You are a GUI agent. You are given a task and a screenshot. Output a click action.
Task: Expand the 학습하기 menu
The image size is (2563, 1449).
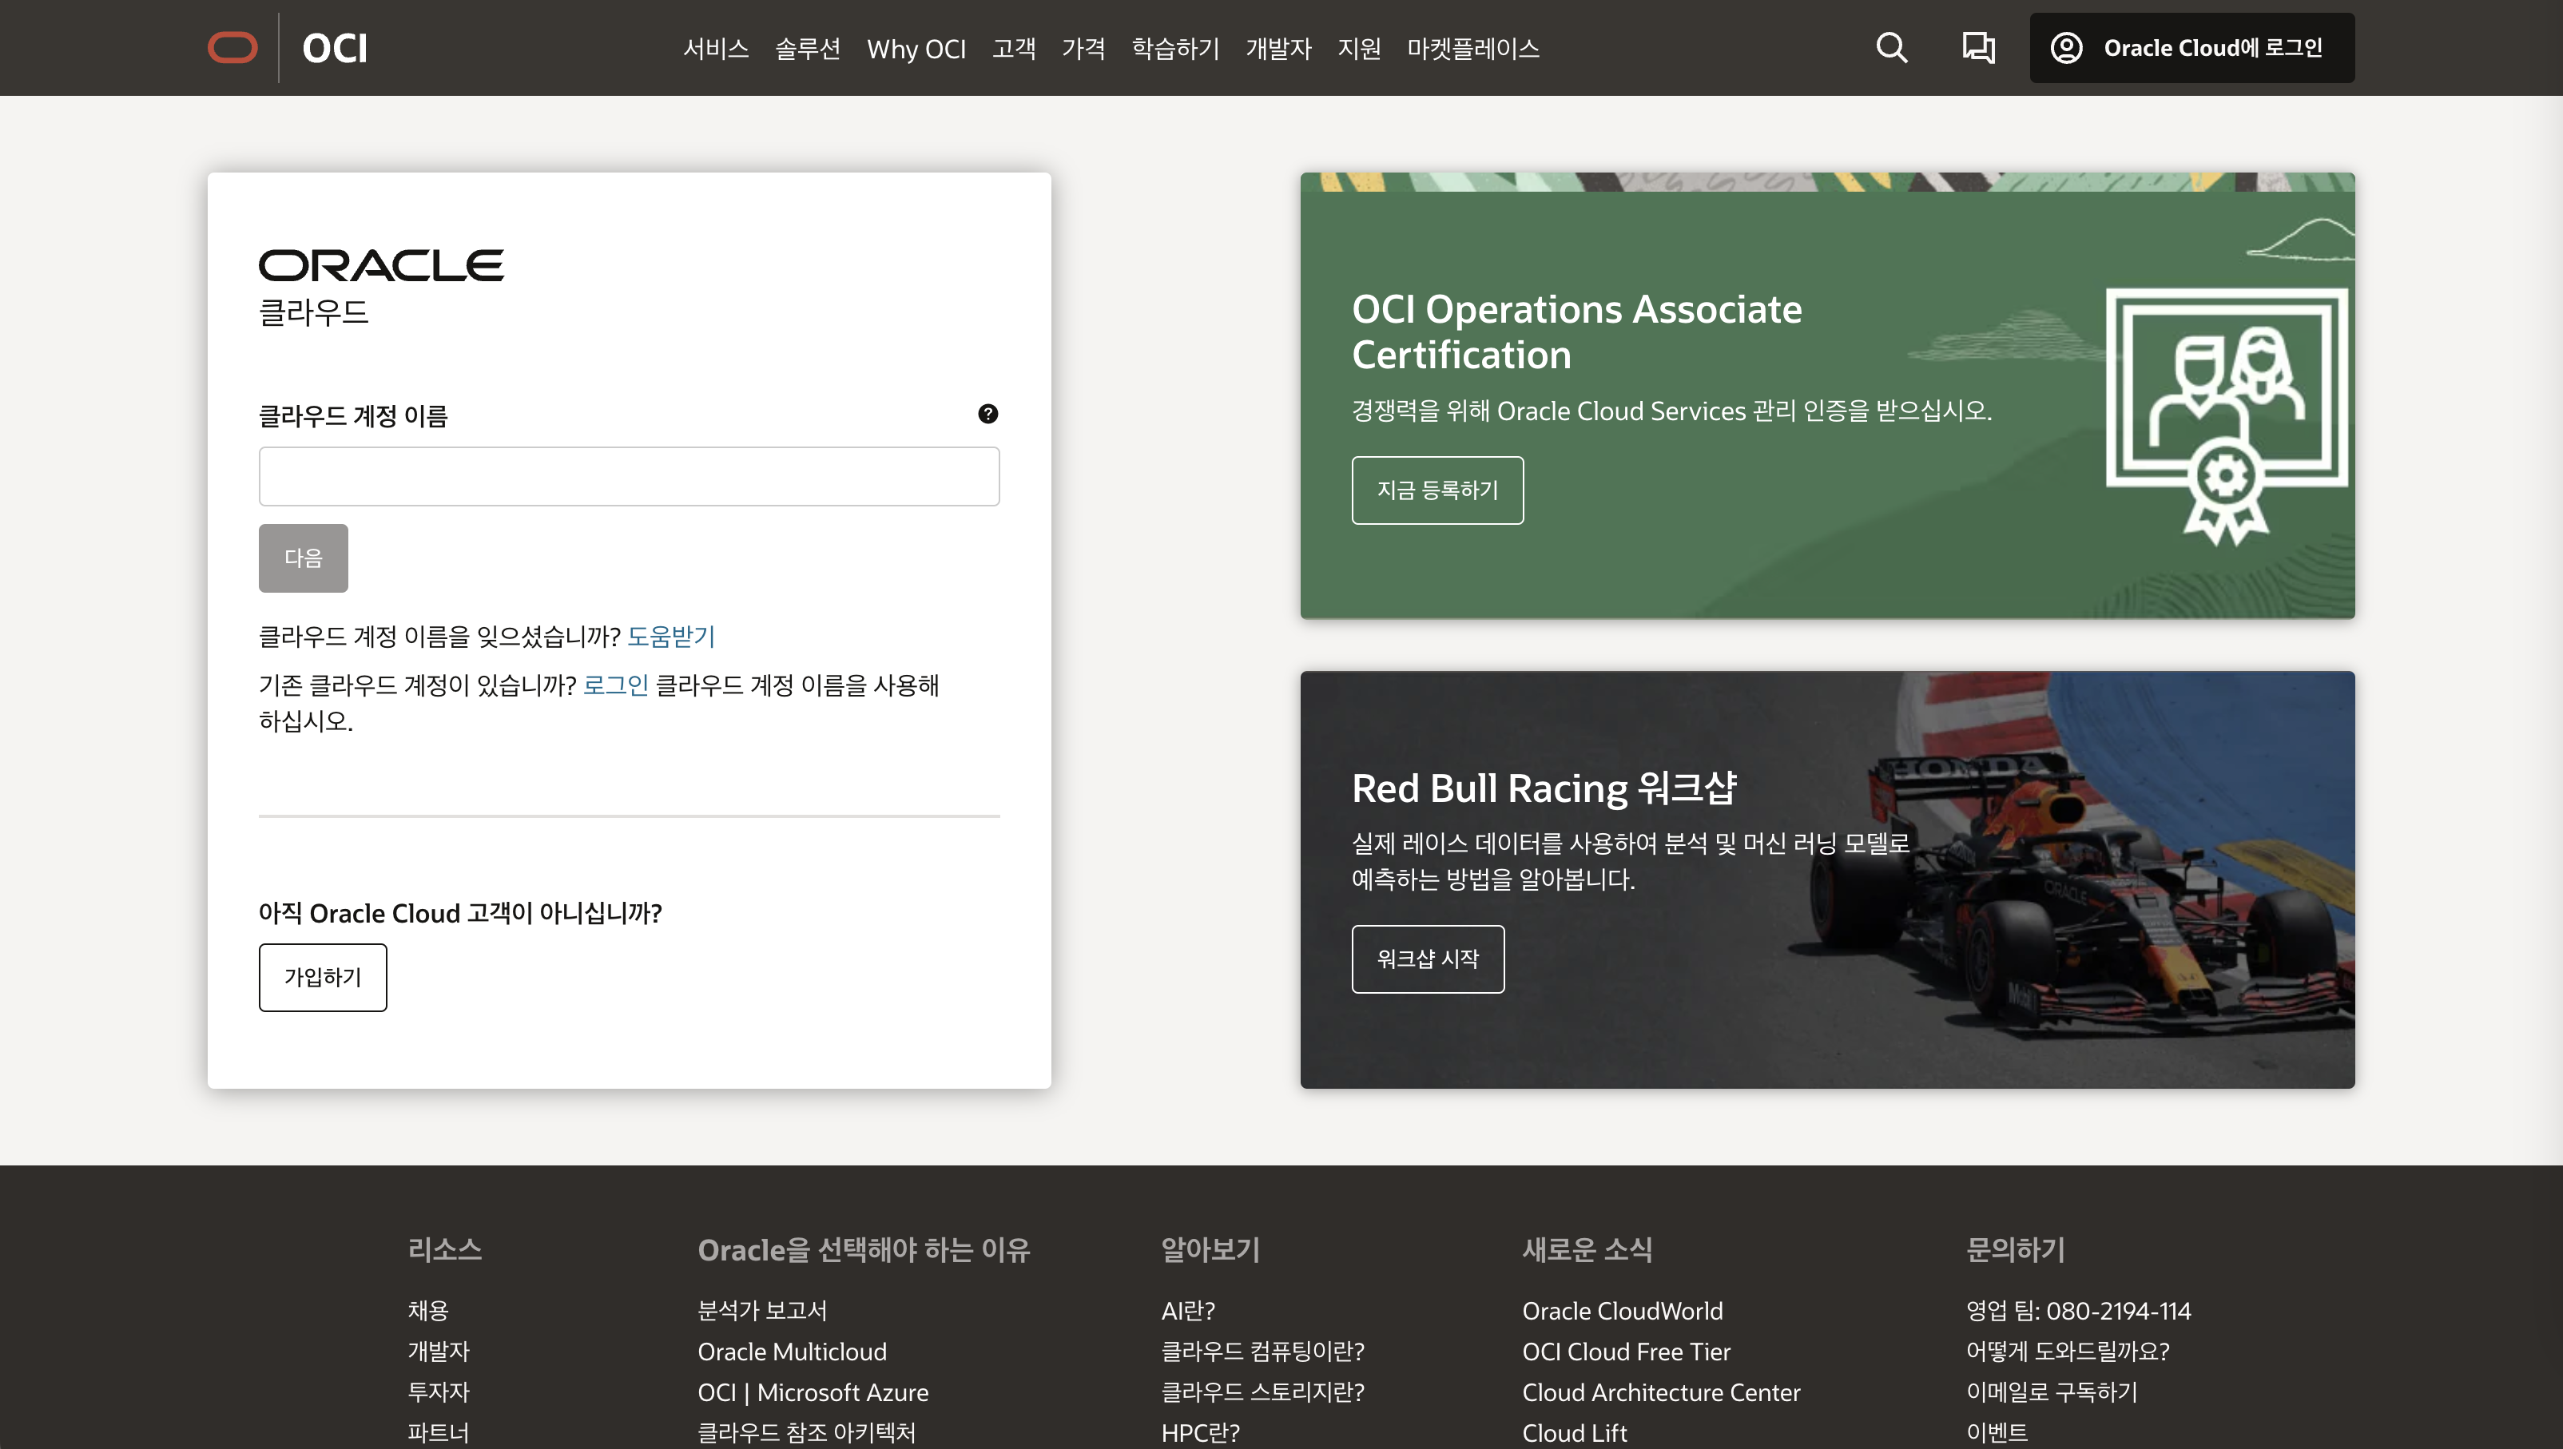point(1175,48)
